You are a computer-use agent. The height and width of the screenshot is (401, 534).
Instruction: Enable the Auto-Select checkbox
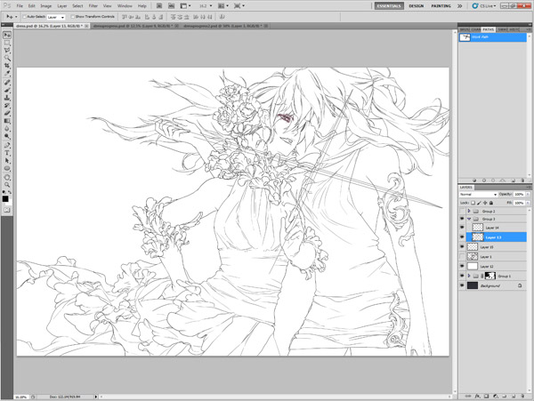(x=25, y=16)
